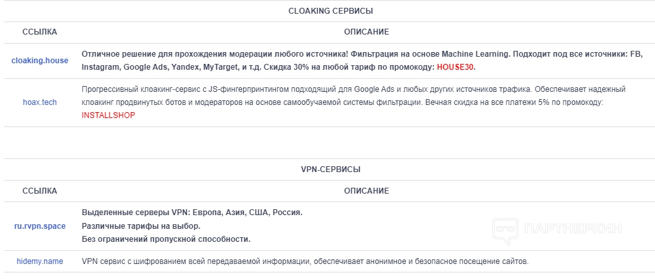Open the cloaking.house link
Viewport: 655px width, 279px height.
tap(40, 61)
